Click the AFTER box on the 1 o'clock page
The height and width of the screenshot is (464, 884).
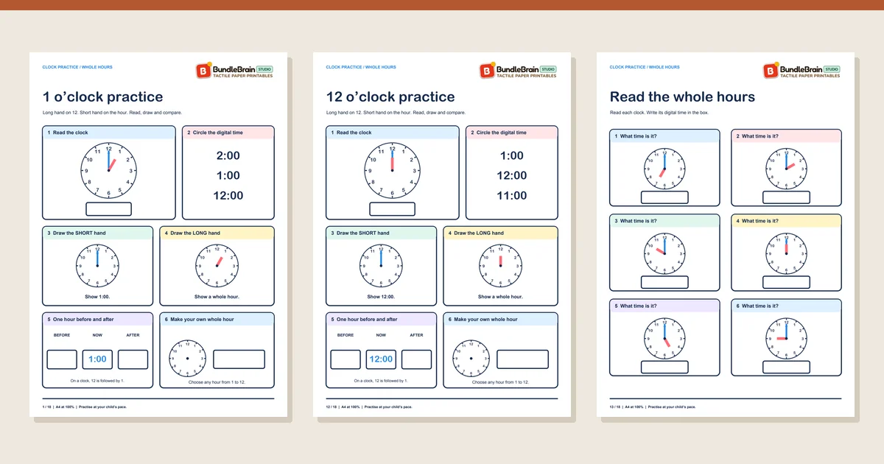point(133,359)
